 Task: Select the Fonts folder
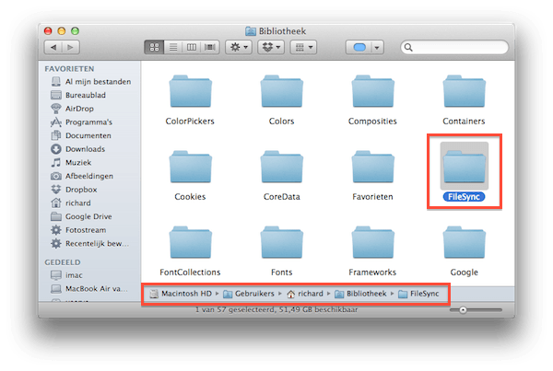[281, 251]
